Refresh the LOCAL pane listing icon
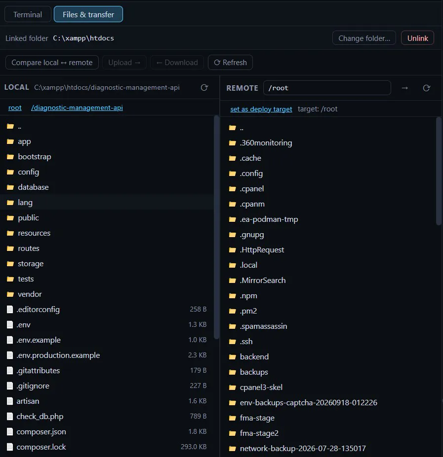The image size is (443, 457). (204, 87)
